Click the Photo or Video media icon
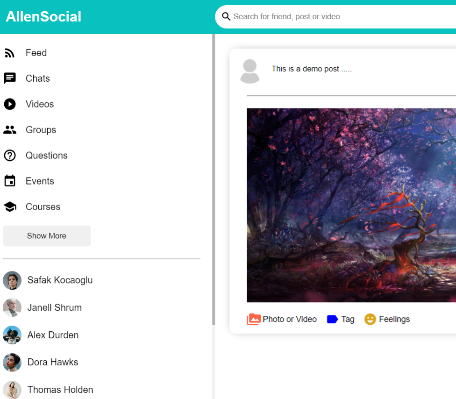The width and height of the screenshot is (456, 399). tap(254, 319)
